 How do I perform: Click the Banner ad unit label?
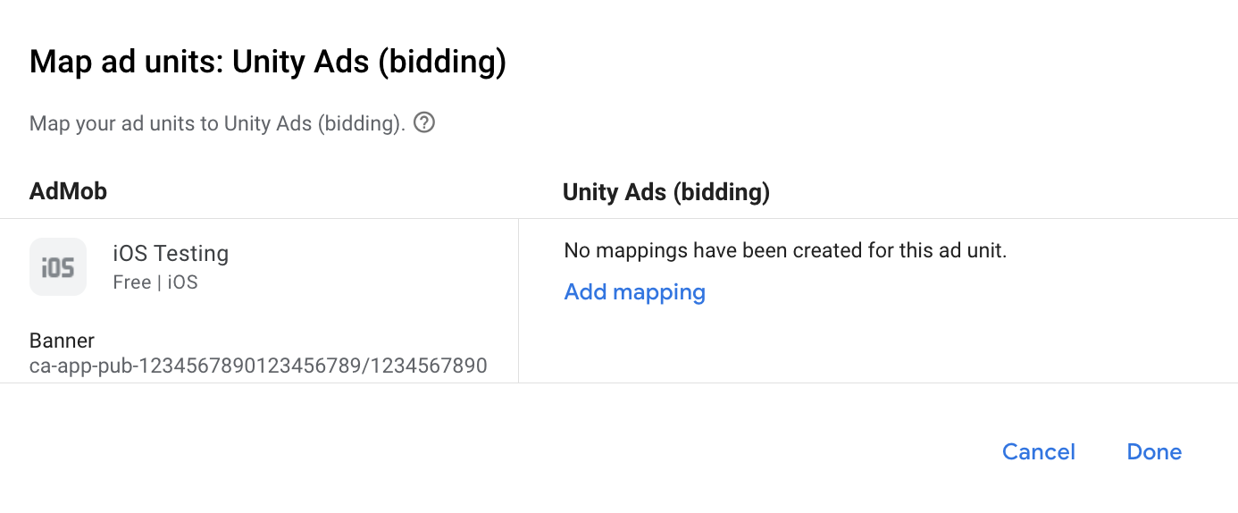pos(62,340)
